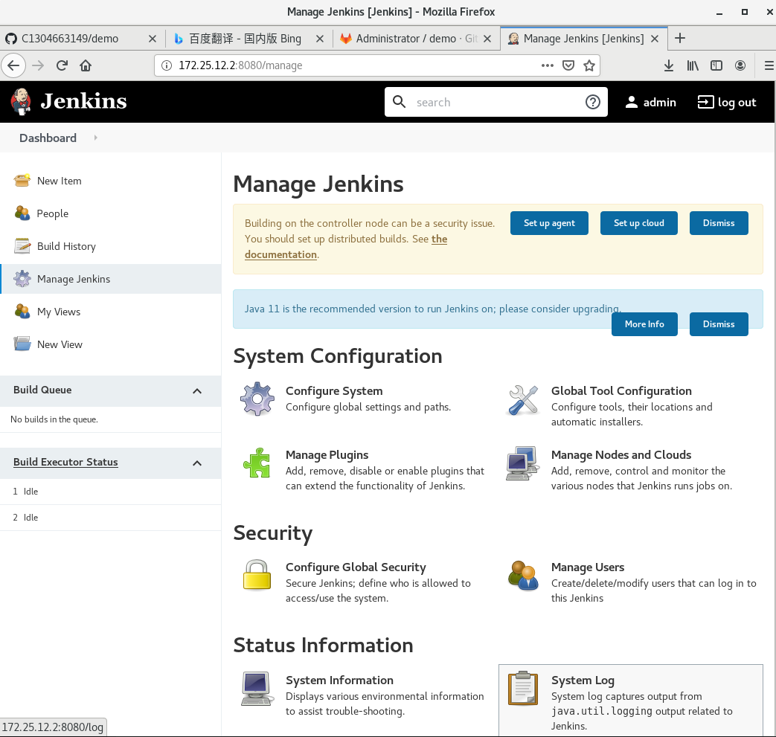
Task: Click the Jenkins search input field
Action: coord(495,102)
